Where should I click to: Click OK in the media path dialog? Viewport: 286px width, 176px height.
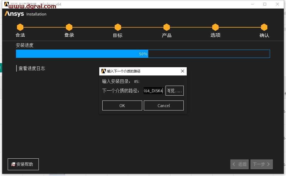pyautogui.click(x=122, y=105)
